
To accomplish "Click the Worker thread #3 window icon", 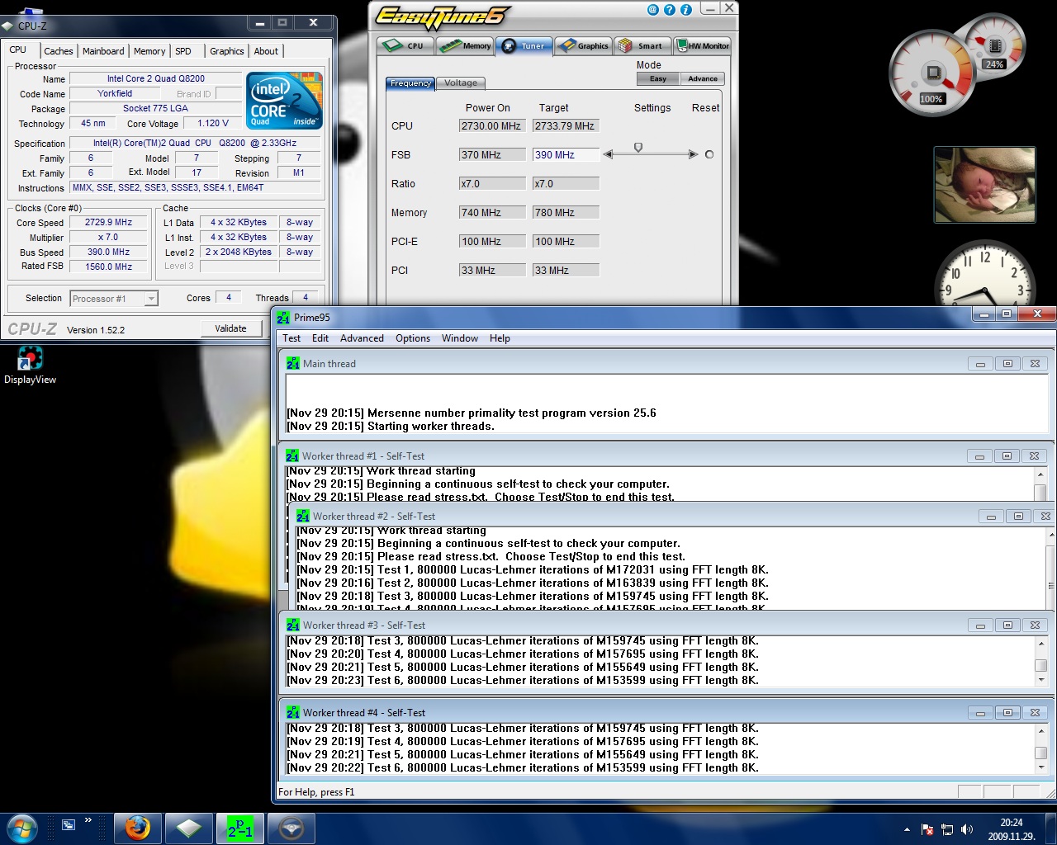I will click(x=293, y=625).
